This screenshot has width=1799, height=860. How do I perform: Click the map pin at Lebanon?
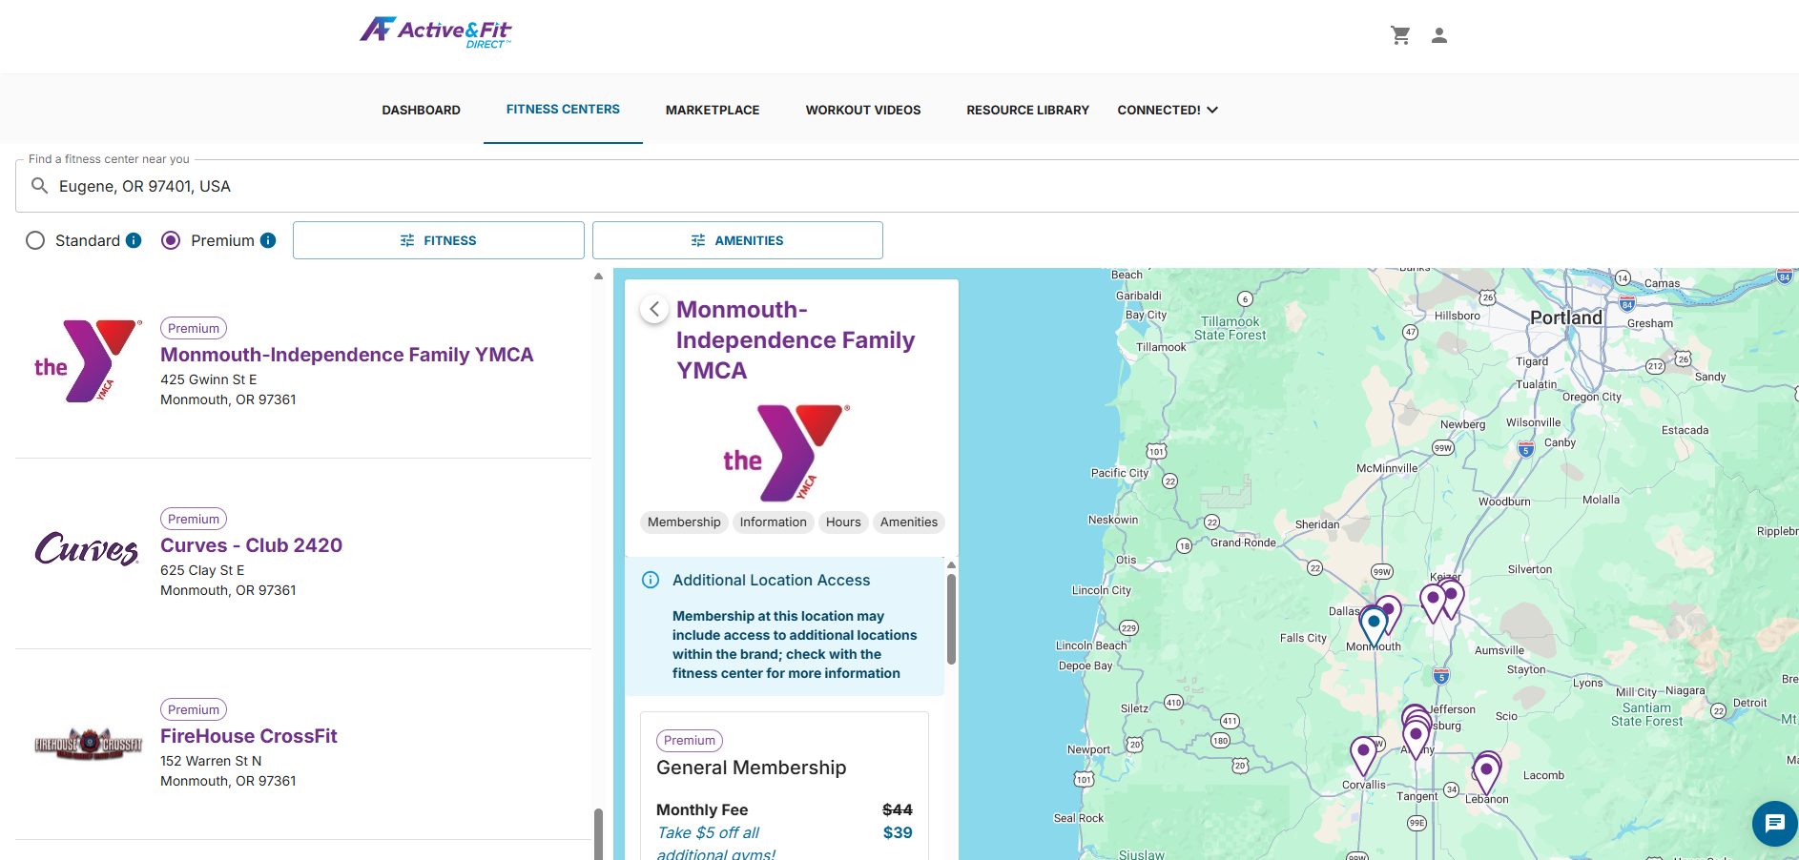pos(1486,773)
